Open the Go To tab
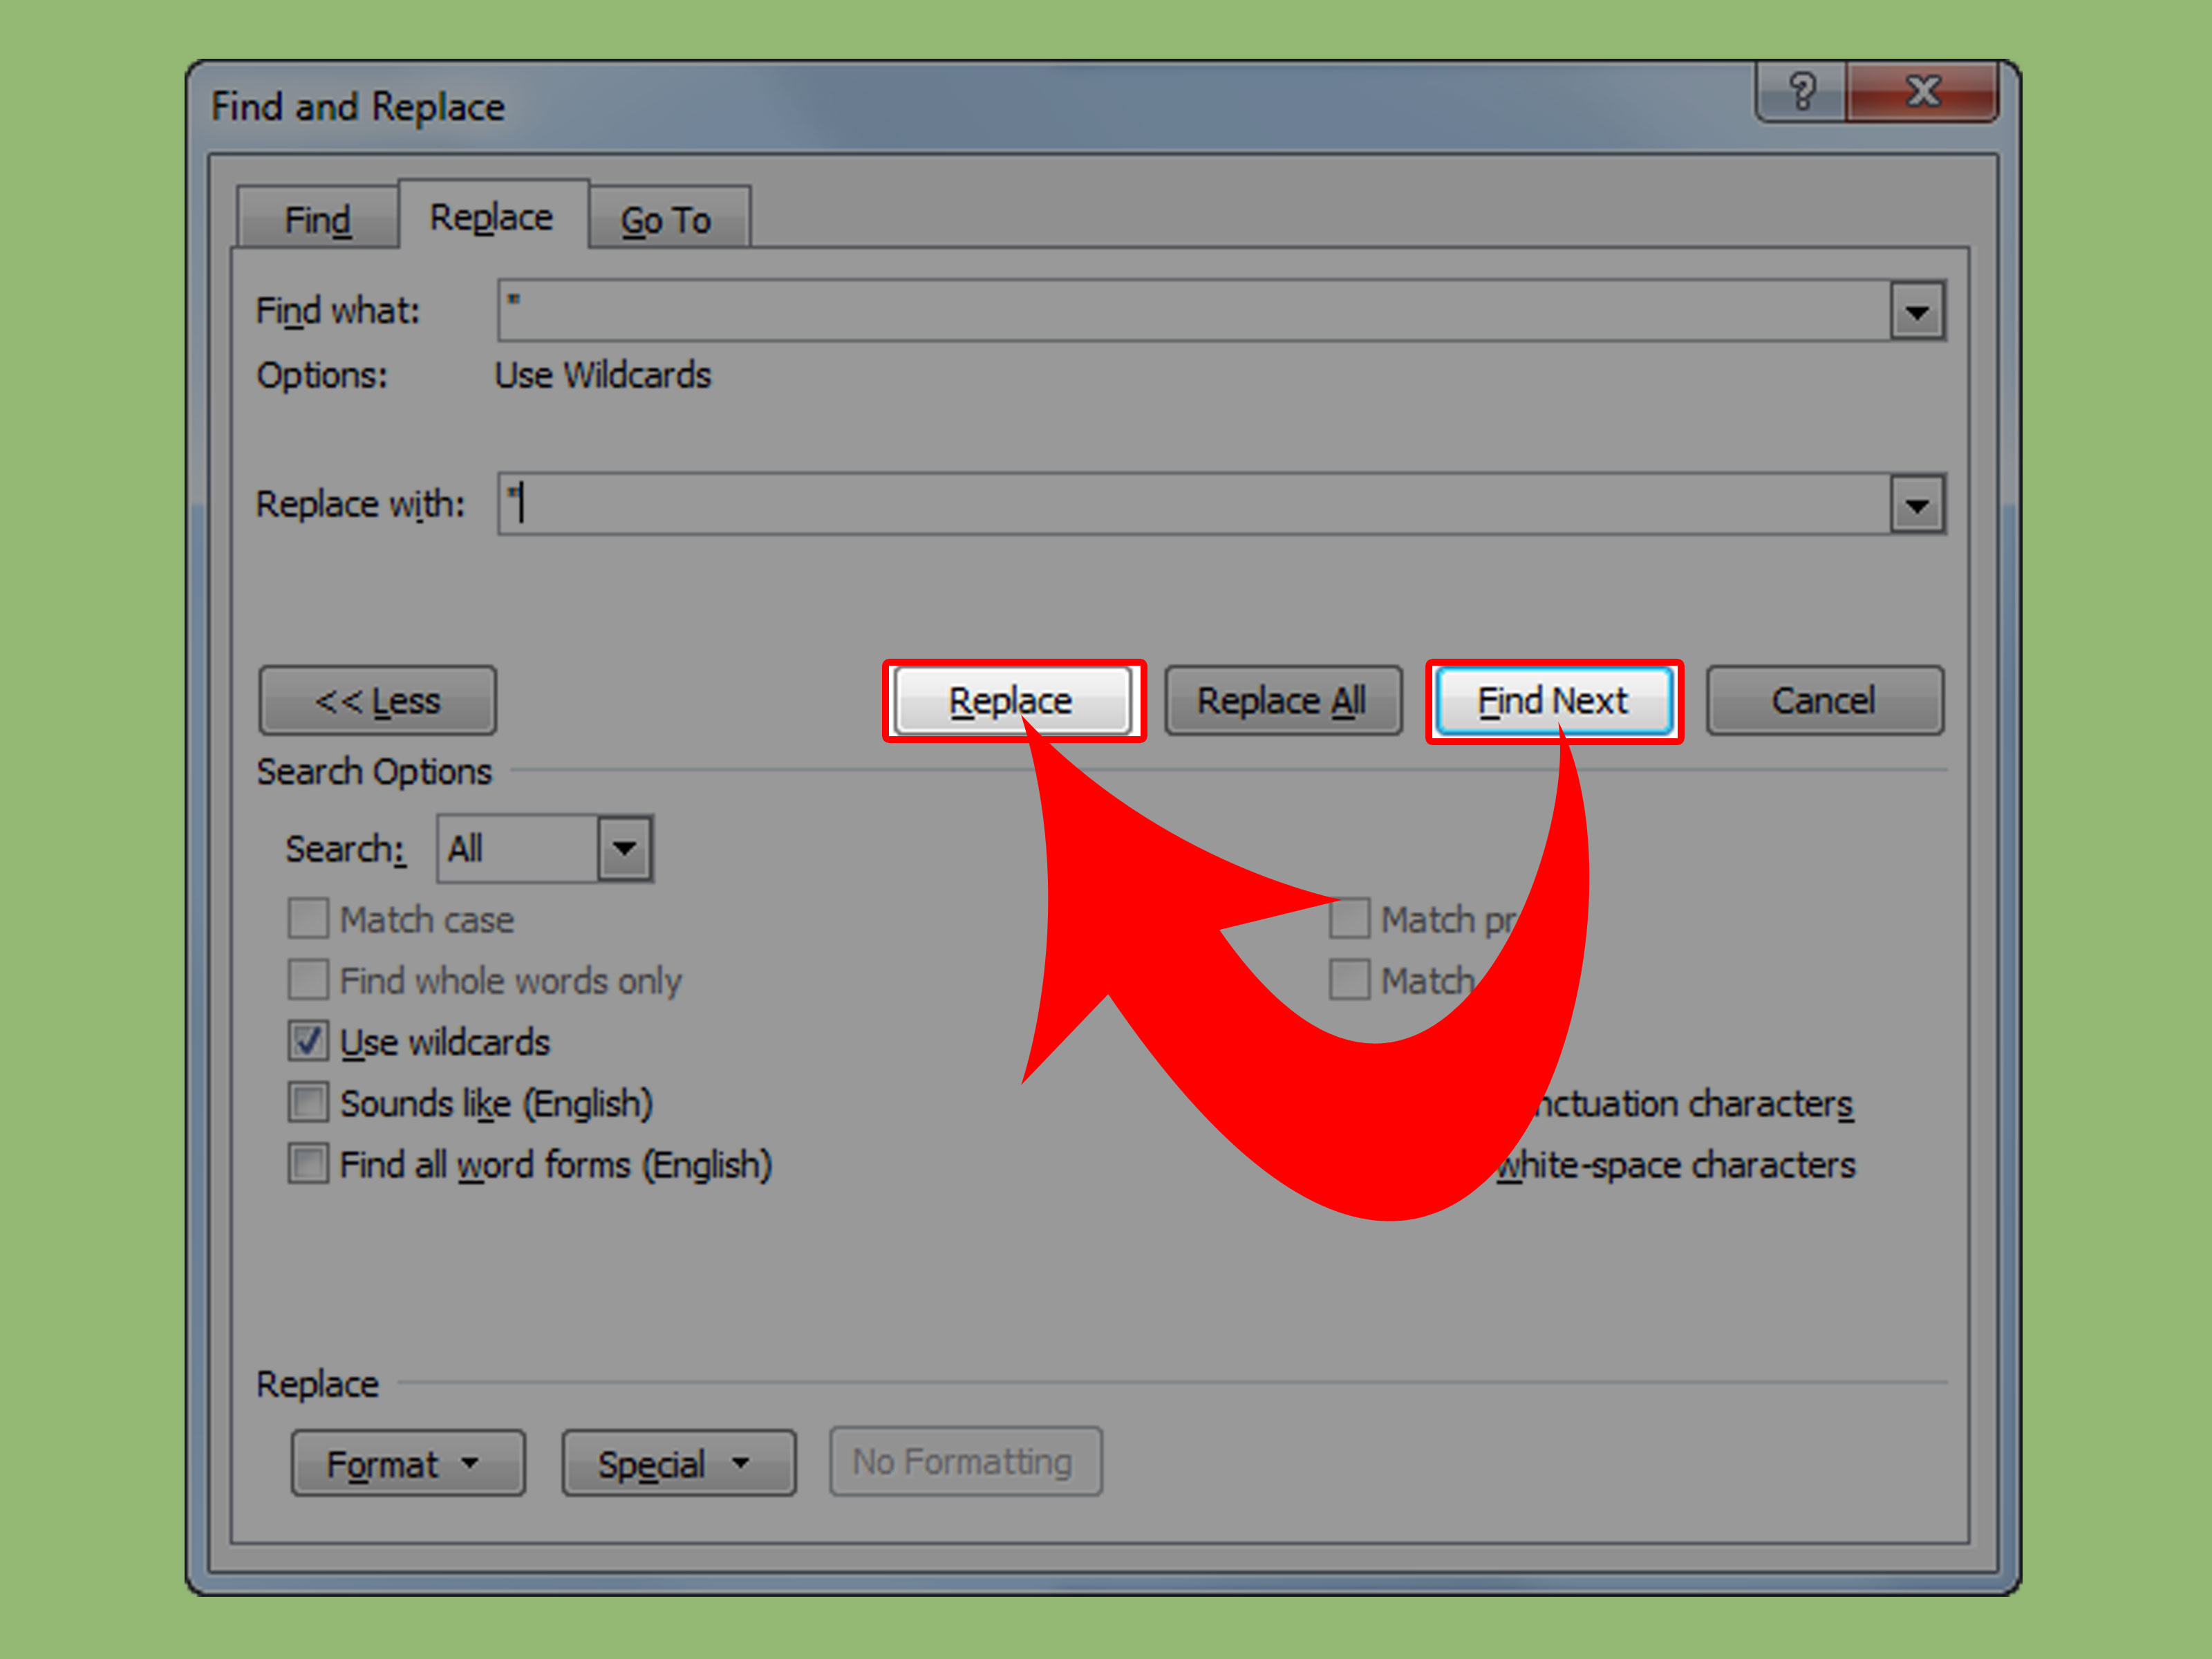 pos(666,220)
